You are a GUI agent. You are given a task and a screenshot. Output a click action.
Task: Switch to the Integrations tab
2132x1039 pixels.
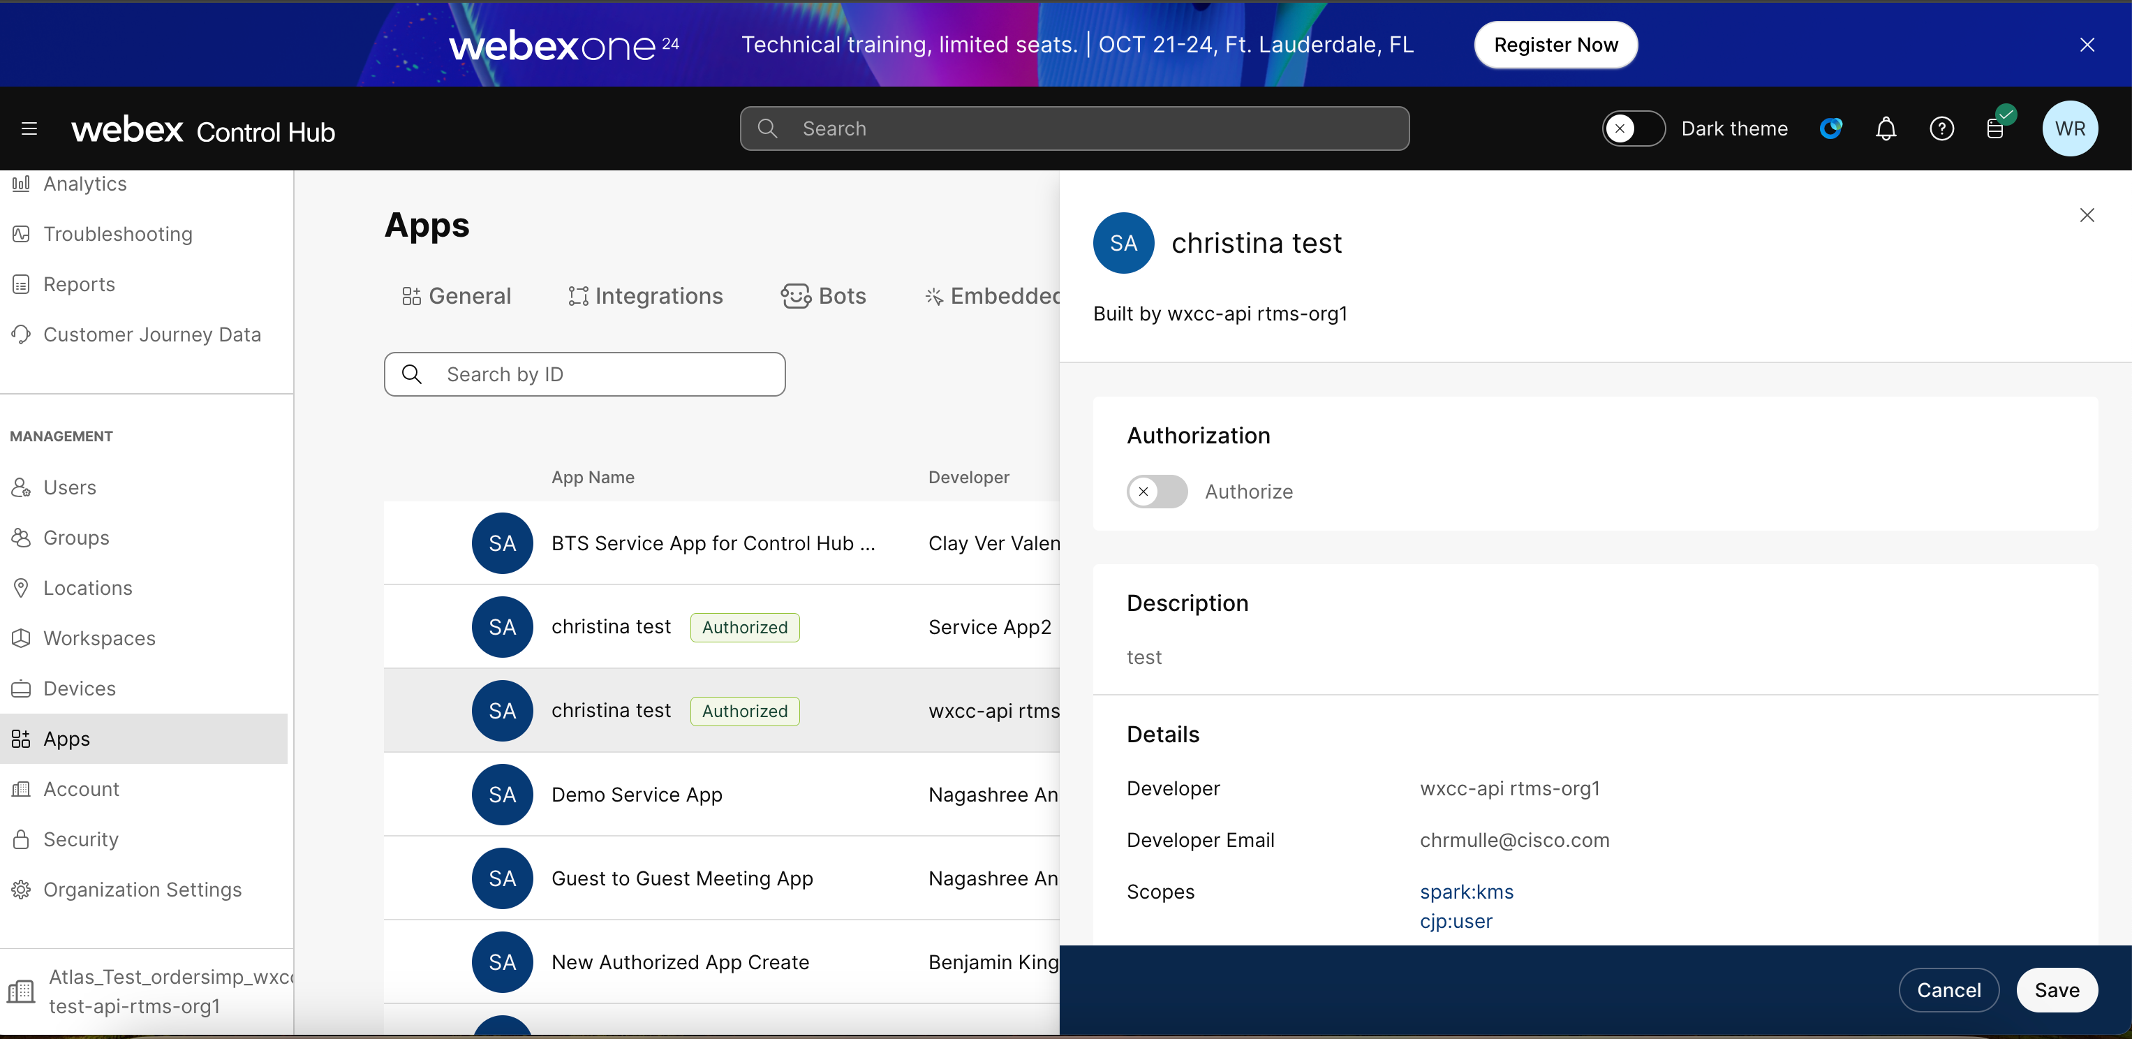pyautogui.click(x=646, y=296)
